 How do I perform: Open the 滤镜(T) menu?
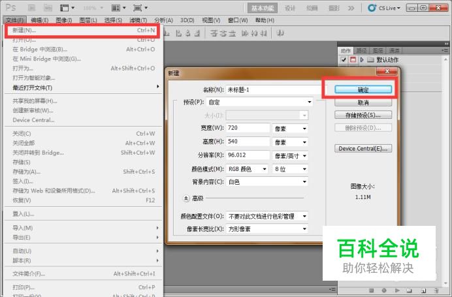pyautogui.click(x=138, y=20)
